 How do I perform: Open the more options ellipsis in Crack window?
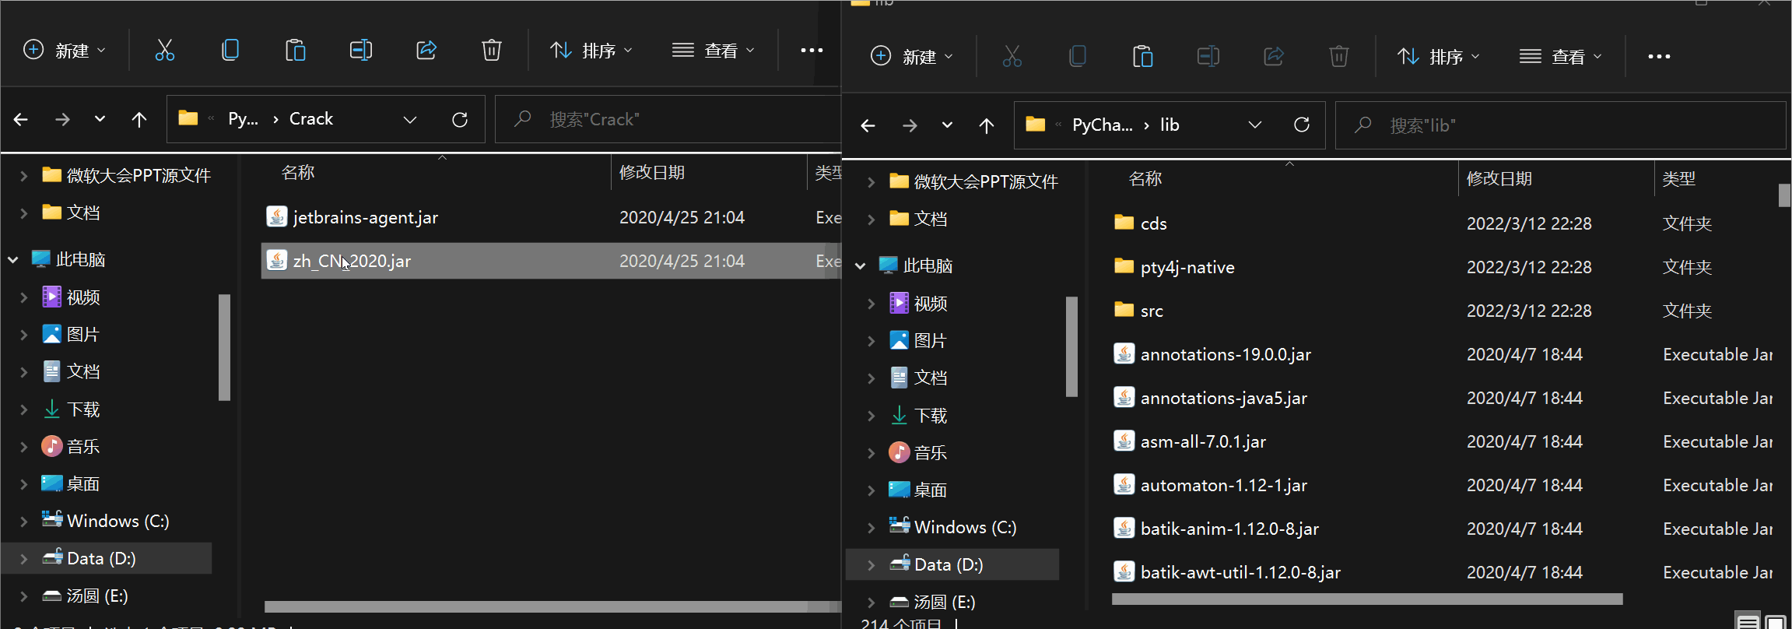pos(812,51)
